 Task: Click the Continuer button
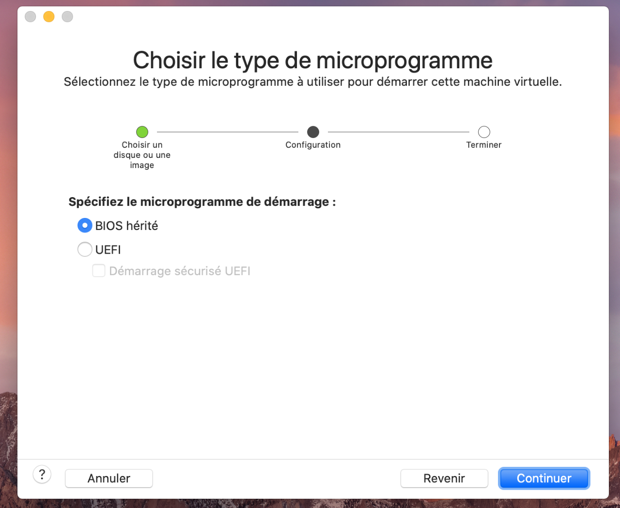(544, 478)
